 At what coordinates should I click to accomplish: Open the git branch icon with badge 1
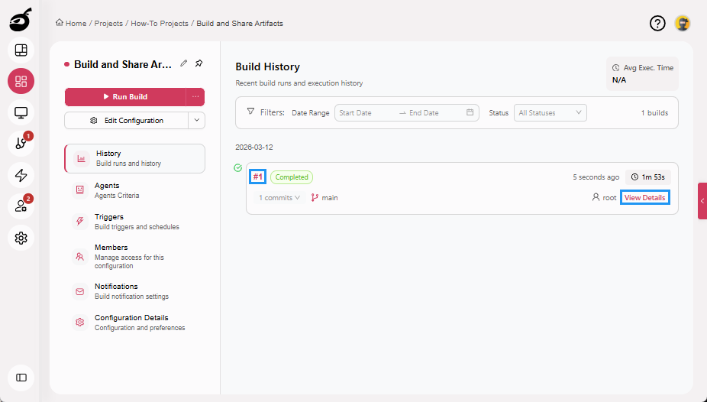[21, 144]
